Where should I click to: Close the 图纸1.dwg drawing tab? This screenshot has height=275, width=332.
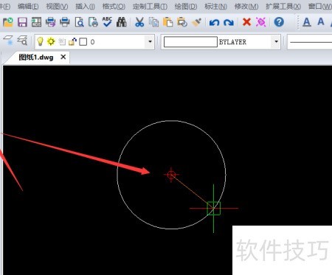pyautogui.click(x=63, y=57)
